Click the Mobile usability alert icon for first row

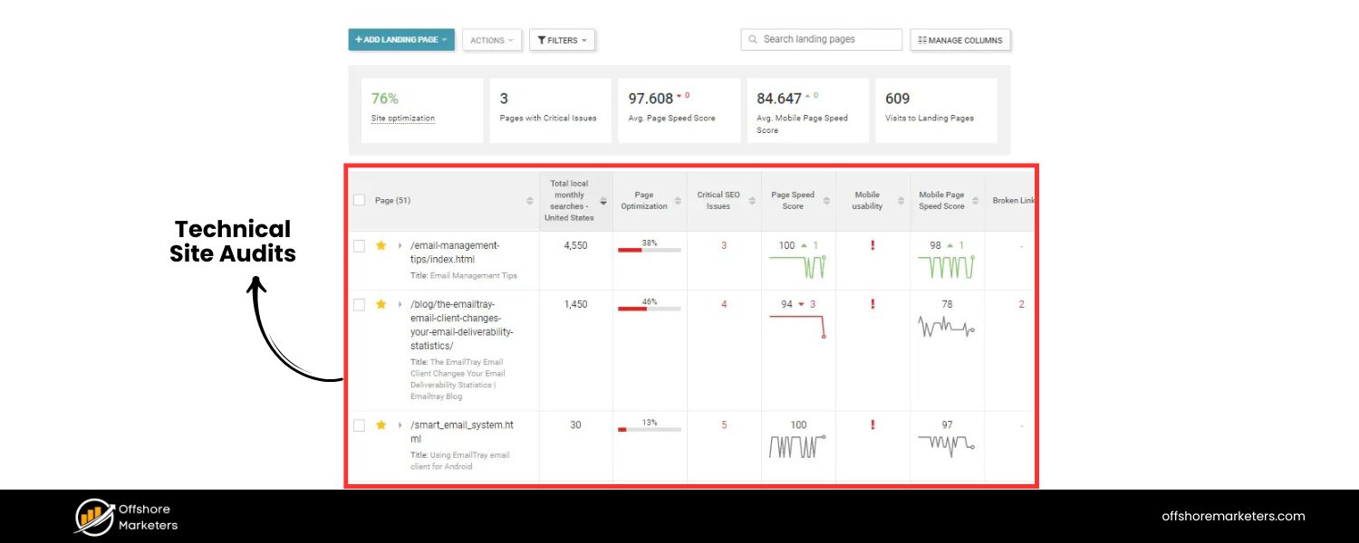(872, 245)
